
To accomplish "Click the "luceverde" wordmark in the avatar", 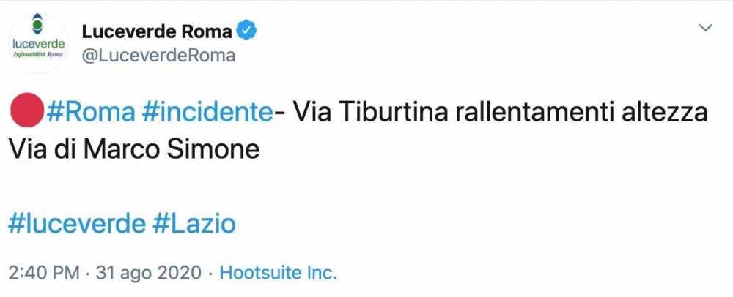I will coord(39,42).
